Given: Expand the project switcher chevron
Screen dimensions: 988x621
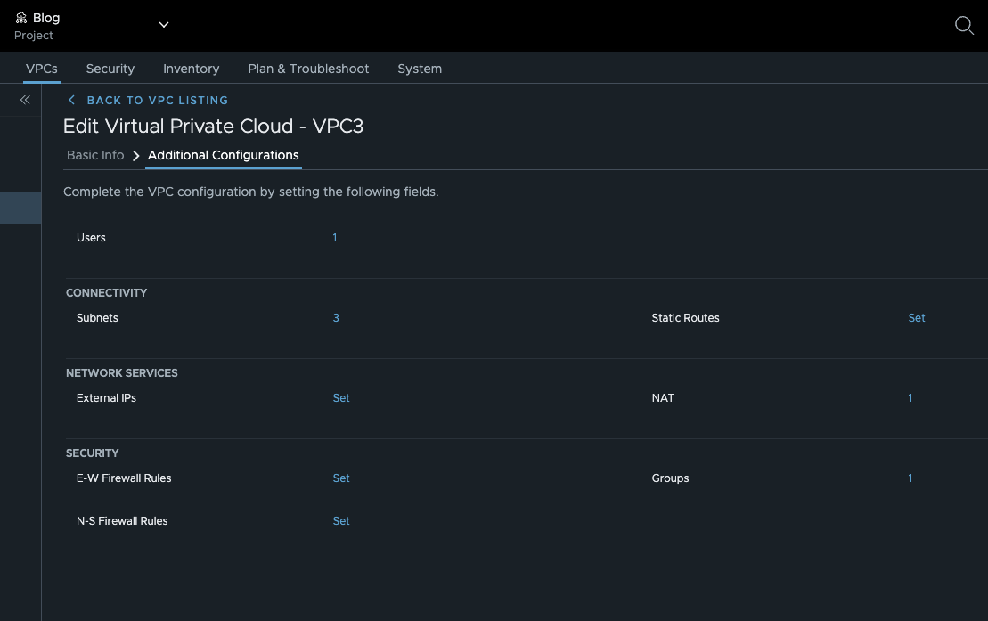Looking at the screenshot, I should (x=163, y=24).
